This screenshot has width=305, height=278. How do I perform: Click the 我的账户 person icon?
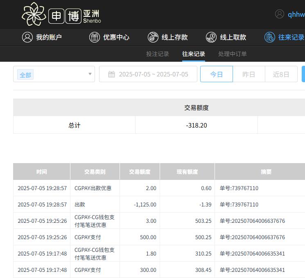[27, 37]
